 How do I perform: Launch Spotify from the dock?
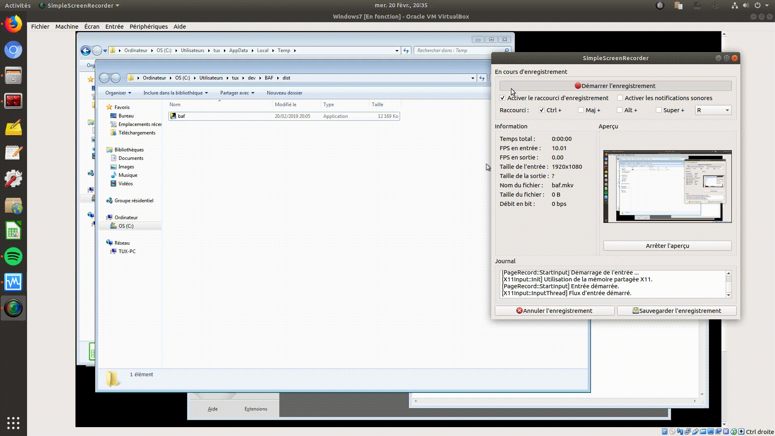pos(13,256)
